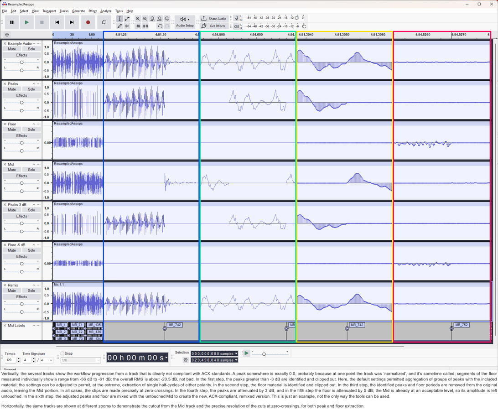Image resolution: width=498 pixels, height=410 pixels.
Task: Click the Undo icon
Action: [x=160, y=26]
